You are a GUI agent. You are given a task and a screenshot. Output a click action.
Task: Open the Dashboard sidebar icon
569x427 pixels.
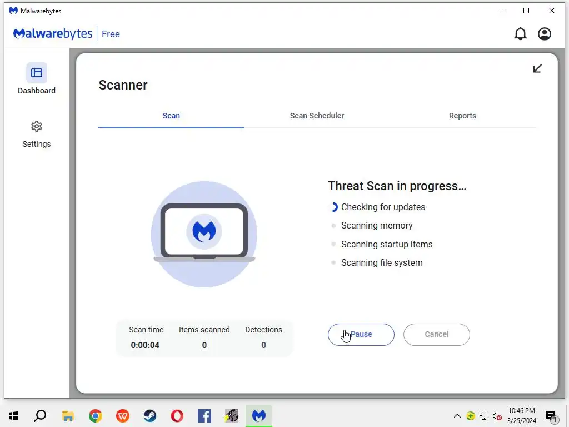coord(37,73)
